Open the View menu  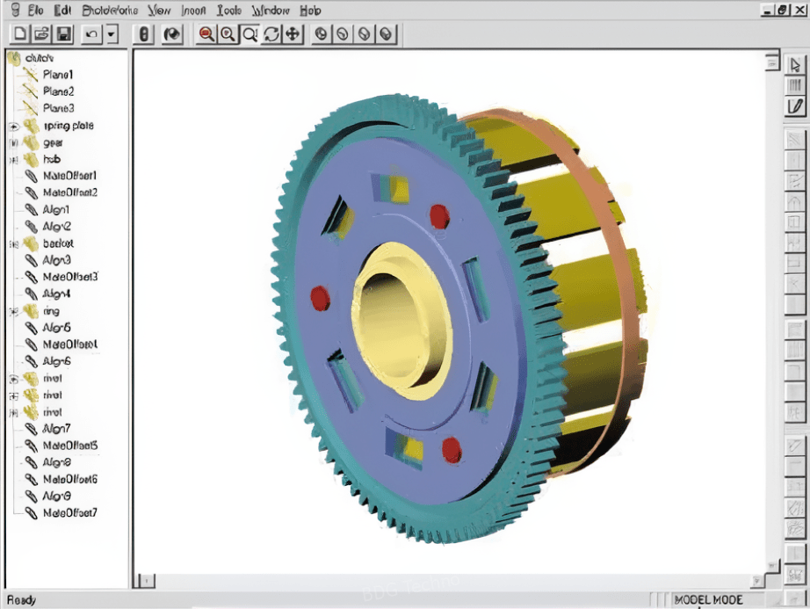click(159, 10)
